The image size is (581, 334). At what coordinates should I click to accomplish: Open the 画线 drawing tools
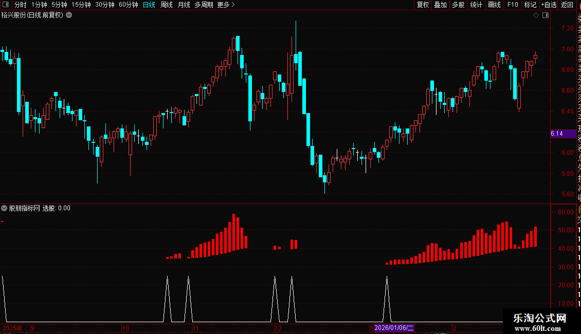coord(494,5)
